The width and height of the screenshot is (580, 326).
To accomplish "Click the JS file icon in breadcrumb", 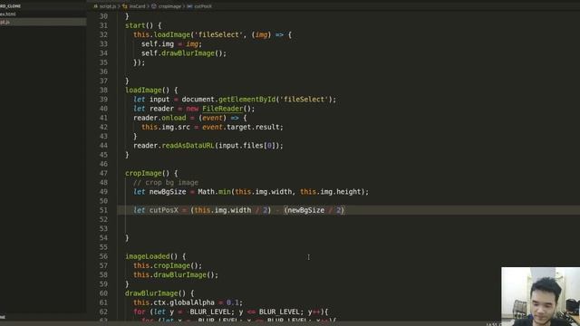I will coord(95,6).
